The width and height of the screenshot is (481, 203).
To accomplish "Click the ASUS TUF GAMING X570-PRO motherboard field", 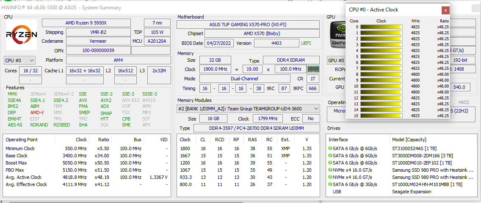I will point(248,25).
